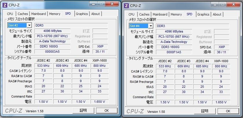
Task: Click CPU-Z title icon in left window
Action: point(5,5)
